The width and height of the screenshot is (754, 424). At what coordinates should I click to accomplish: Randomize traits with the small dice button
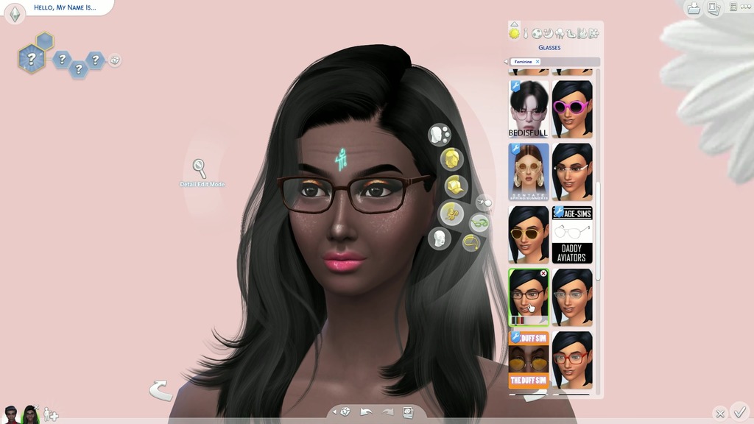coord(114,60)
